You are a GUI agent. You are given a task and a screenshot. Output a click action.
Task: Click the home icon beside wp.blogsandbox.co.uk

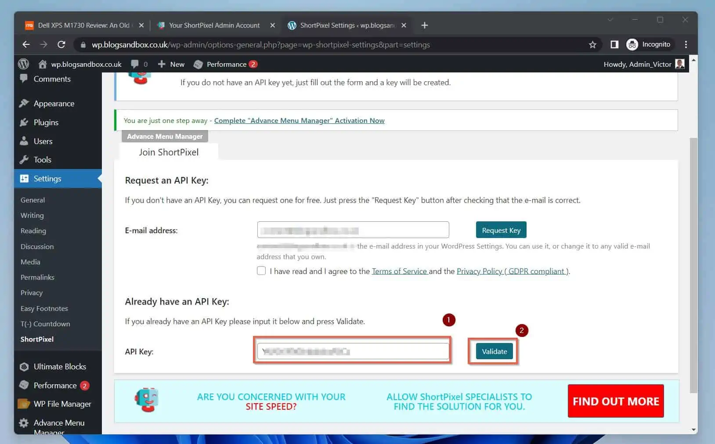(43, 64)
